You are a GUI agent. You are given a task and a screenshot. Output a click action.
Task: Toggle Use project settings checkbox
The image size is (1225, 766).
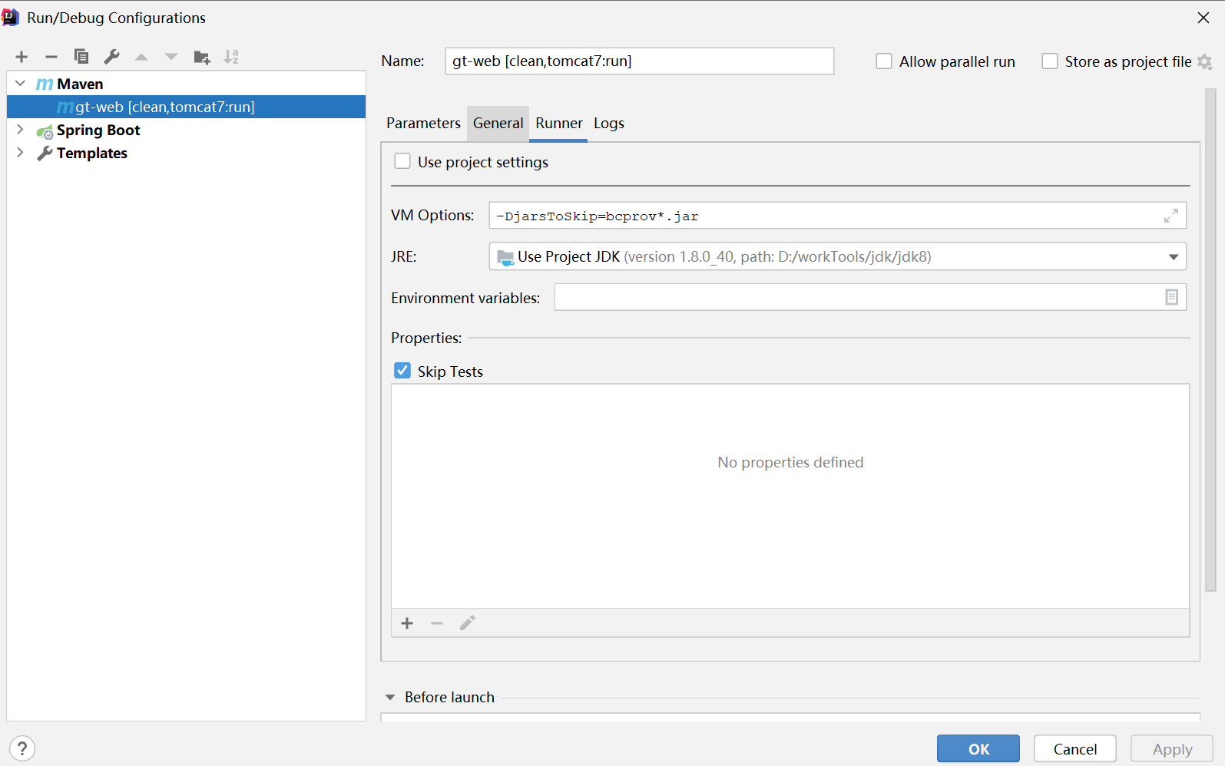[402, 161]
